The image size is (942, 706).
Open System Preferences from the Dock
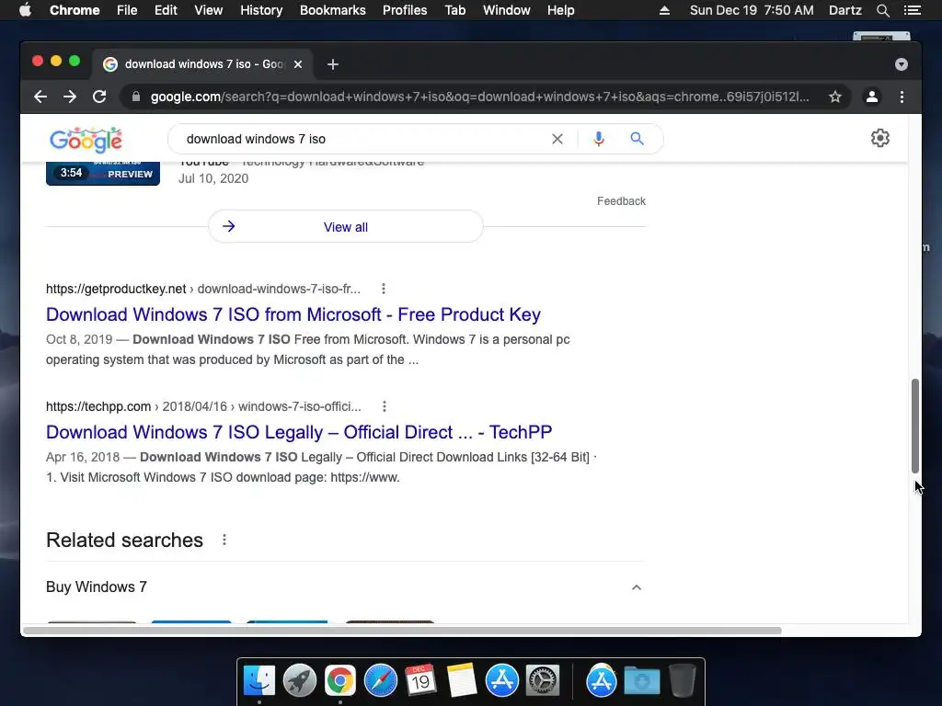pyautogui.click(x=543, y=681)
